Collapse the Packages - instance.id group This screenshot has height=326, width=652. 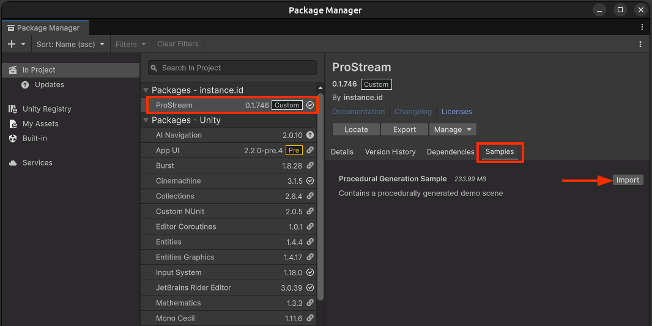pos(146,90)
